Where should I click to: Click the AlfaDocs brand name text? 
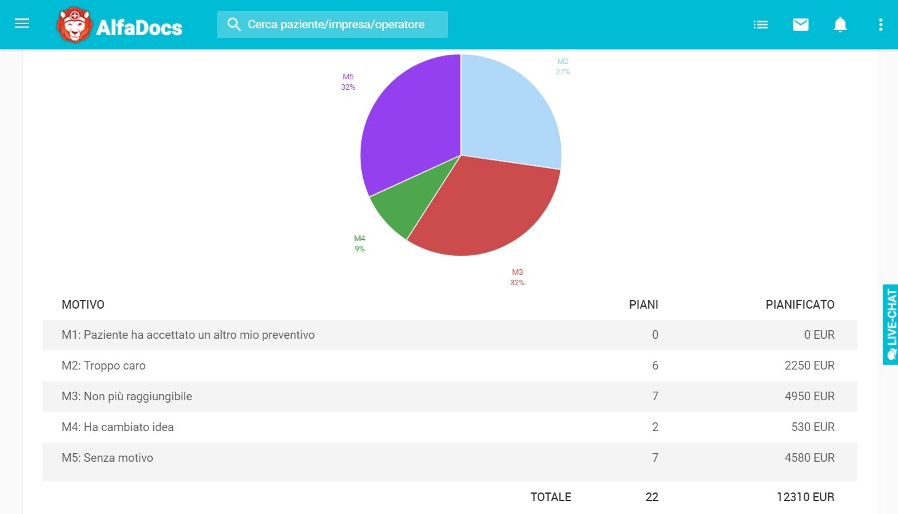[139, 27]
